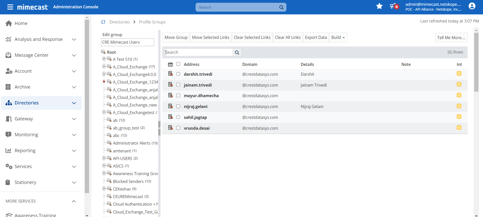Click the yellow Int marker for nijraj.gelani

point(459,106)
